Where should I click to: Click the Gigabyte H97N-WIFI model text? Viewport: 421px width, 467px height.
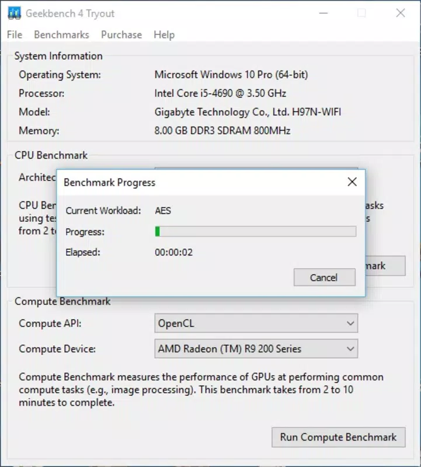pyautogui.click(x=248, y=112)
